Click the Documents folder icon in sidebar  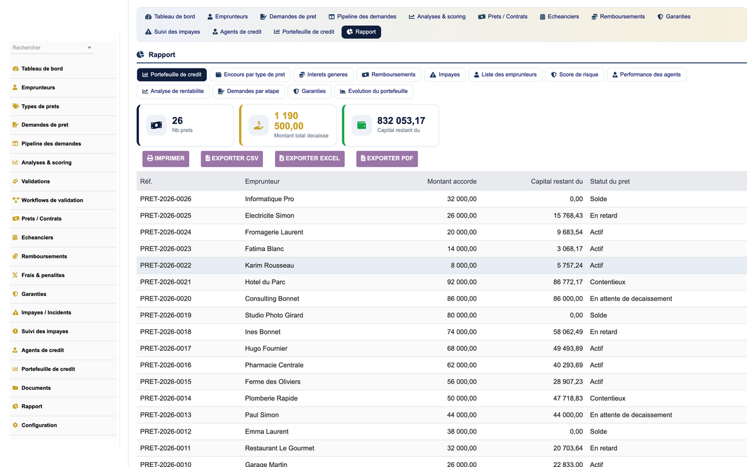pyautogui.click(x=15, y=388)
